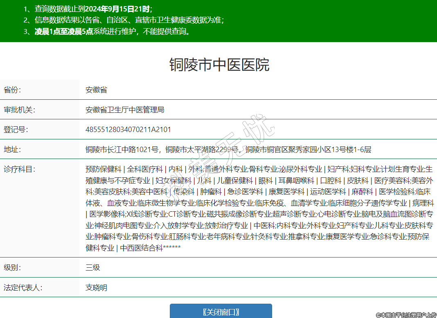This screenshot has width=437, height=318.
Task: Select the legal representative name 支晓明
Action: (96, 288)
